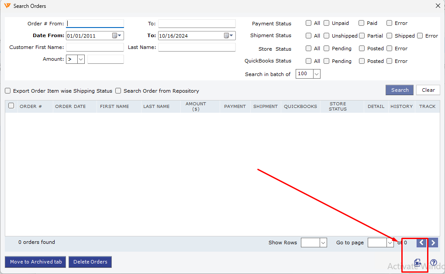The height and width of the screenshot is (274, 445).
Task: Check Shipment Status Error
Action: click(x=420, y=35)
